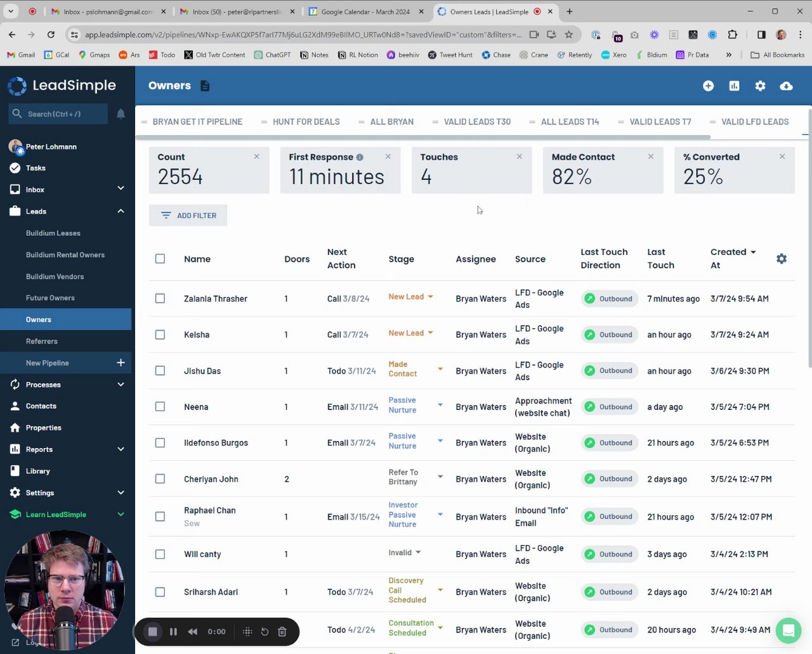
Task: Expand the Inbox sidebar section
Action: click(x=121, y=188)
